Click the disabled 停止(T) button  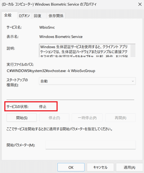click(x=54, y=118)
